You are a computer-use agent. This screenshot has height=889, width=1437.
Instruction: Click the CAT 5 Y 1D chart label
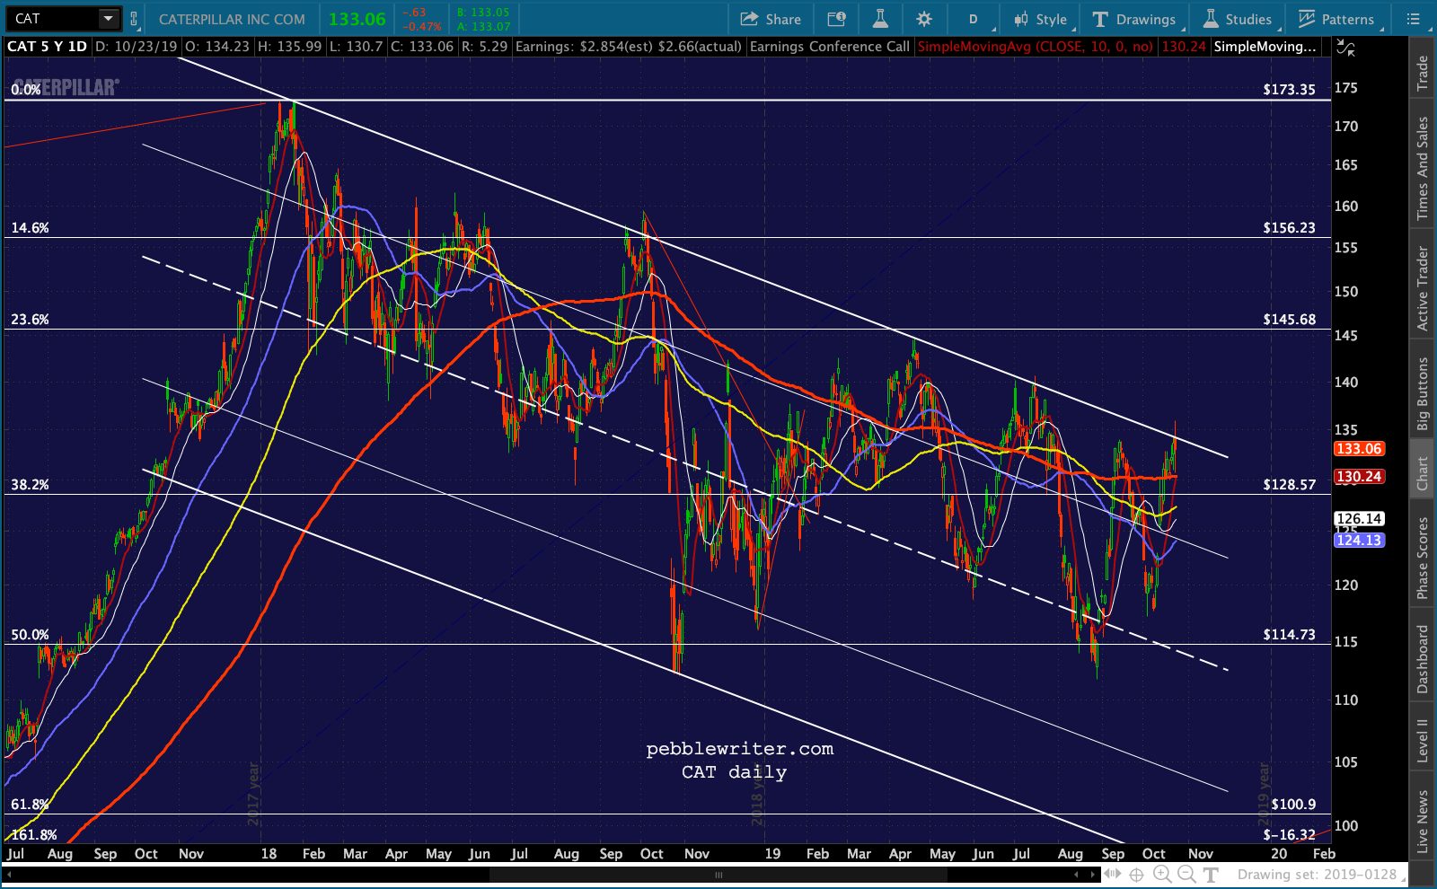tap(48, 47)
